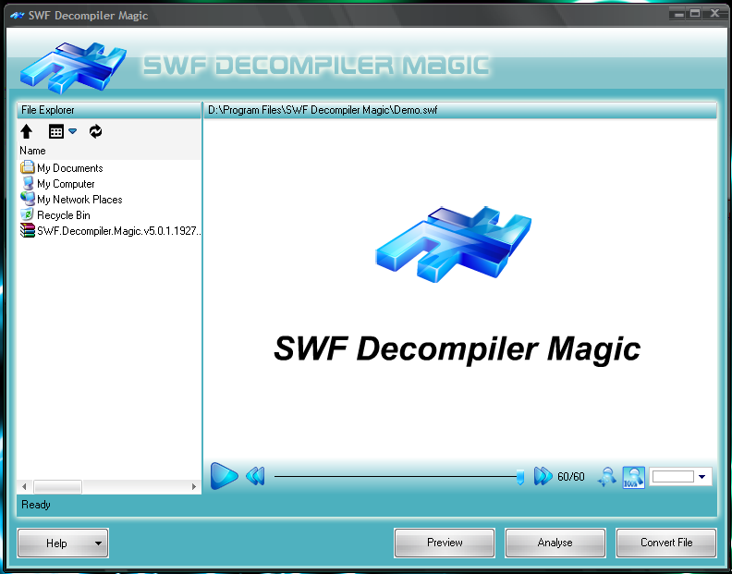
Task: Open the zoom percentage dropdown arrow
Action: (702, 477)
